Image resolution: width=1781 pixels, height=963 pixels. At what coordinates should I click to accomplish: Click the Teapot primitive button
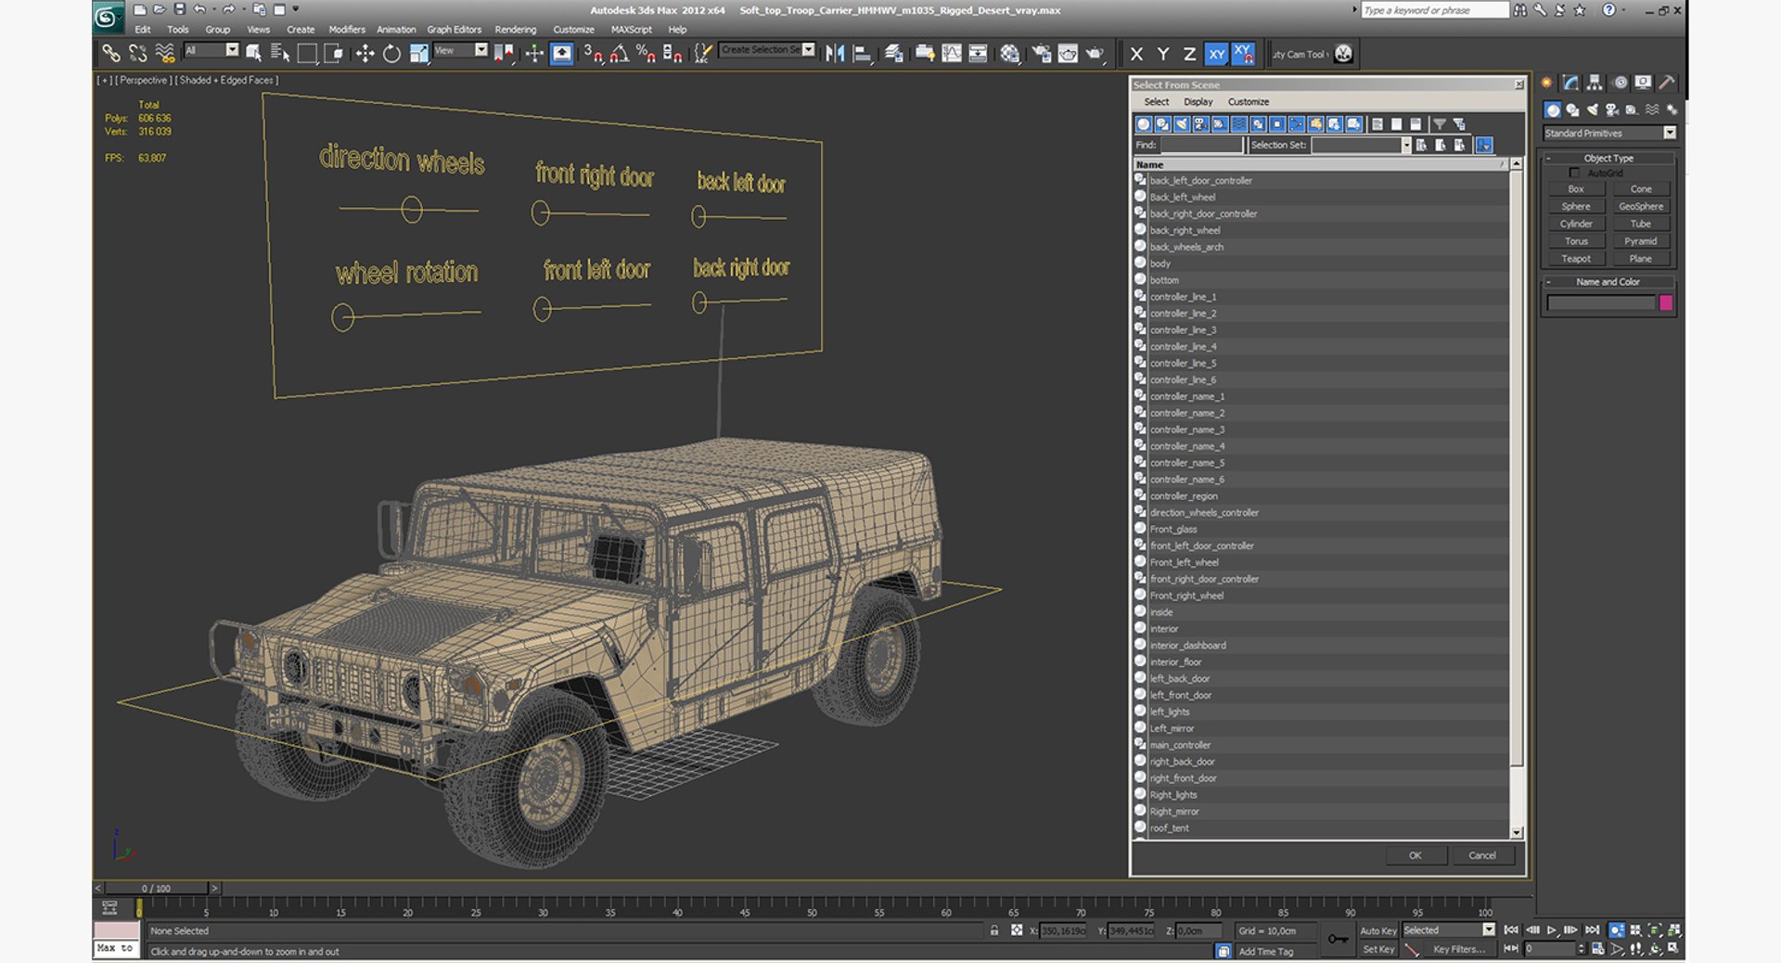(x=1575, y=259)
